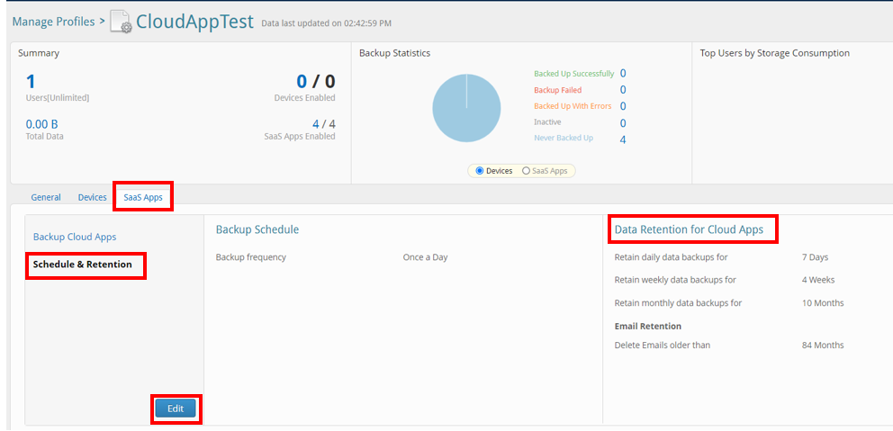Click the Inactive count
This screenshot has height=431, width=893.
[623, 123]
